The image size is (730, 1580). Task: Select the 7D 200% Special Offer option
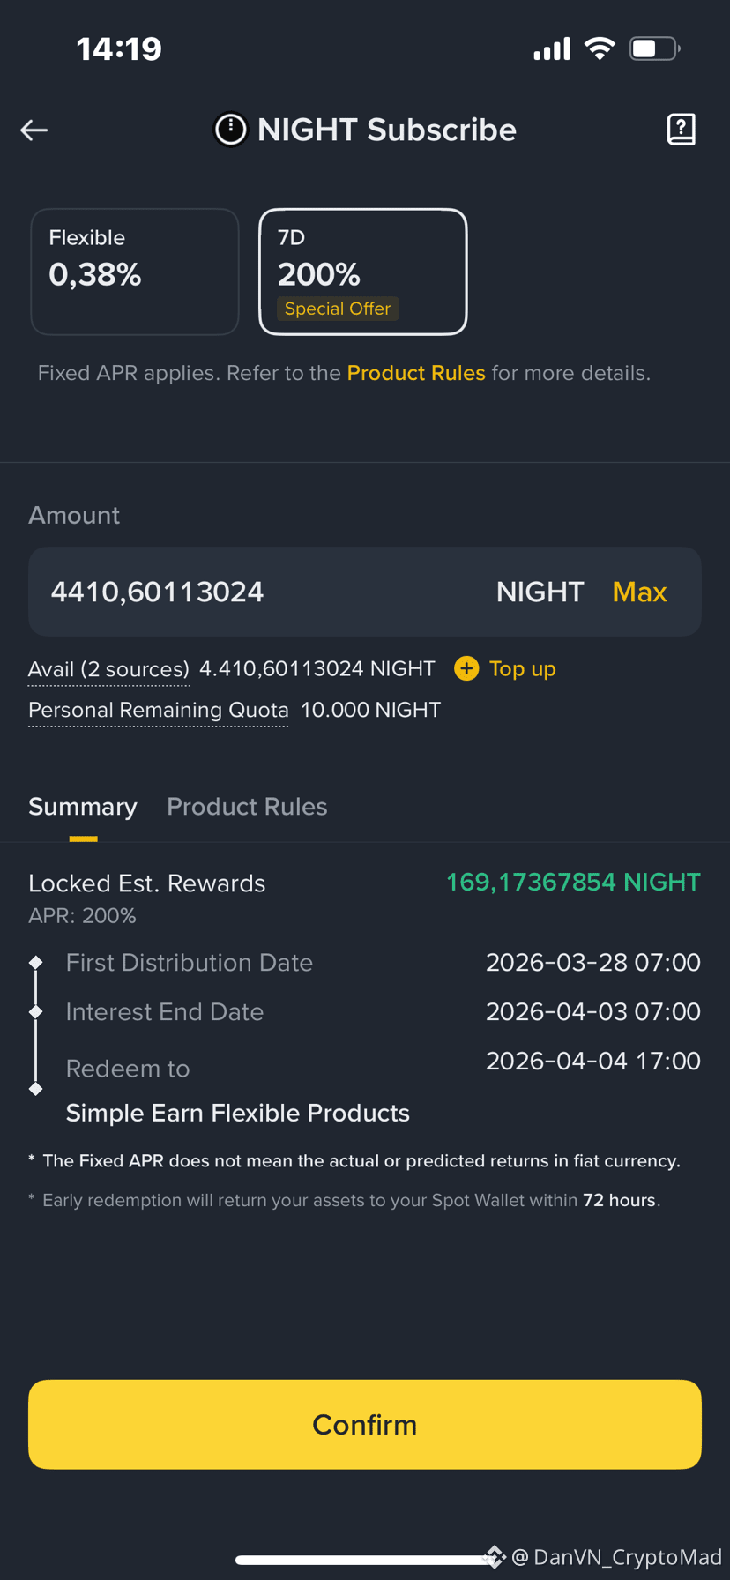click(x=362, y=272)
